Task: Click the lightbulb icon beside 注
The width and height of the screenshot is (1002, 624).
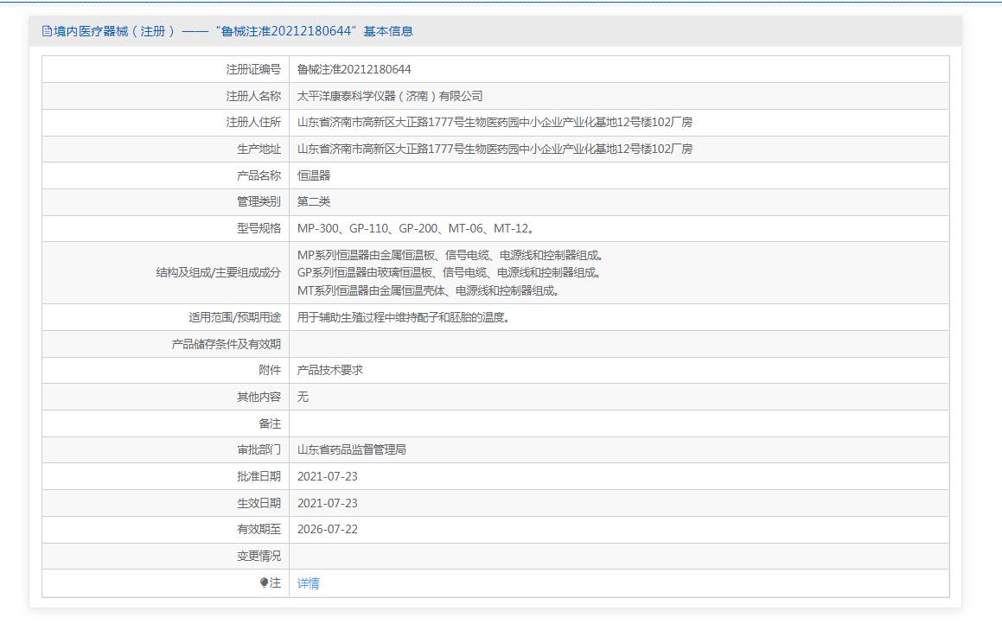Action: (x=264, y=583)
